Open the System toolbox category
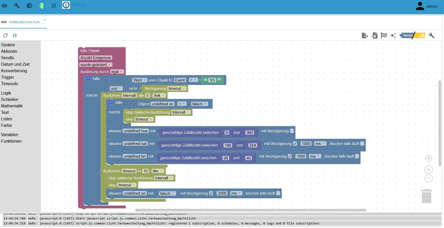 pos(8,45)
